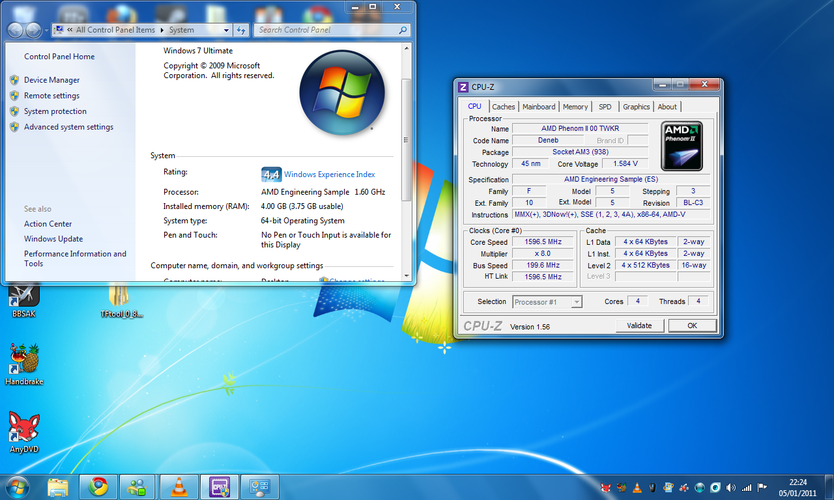Click the AnyDVD fox tray icon
The image size is (834, 500).
click(x=606, y=487)
